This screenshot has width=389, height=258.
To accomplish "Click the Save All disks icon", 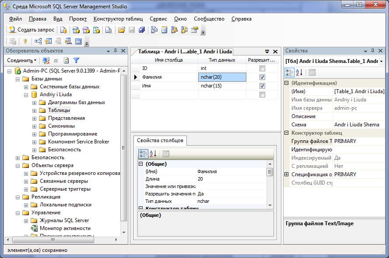I will (142, 30).
